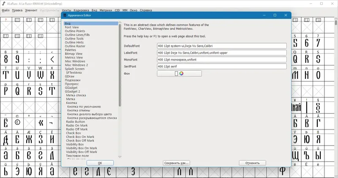
Task: Select Подсказки list item
Action: tap(73, 80)
